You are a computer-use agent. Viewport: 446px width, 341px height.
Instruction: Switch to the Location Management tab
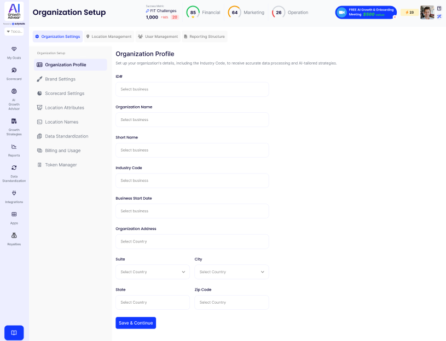tap(109, 37)
